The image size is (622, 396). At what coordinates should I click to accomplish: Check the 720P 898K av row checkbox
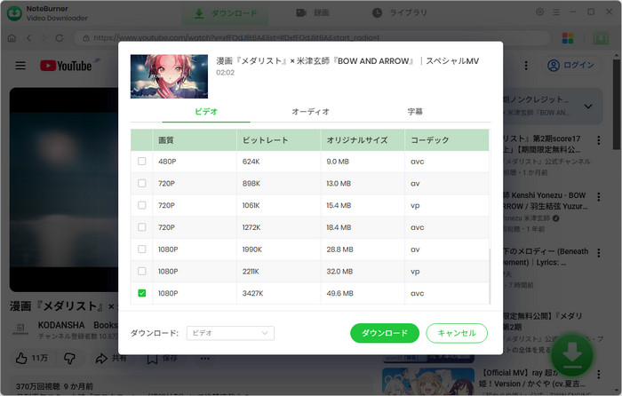[141, 183]
